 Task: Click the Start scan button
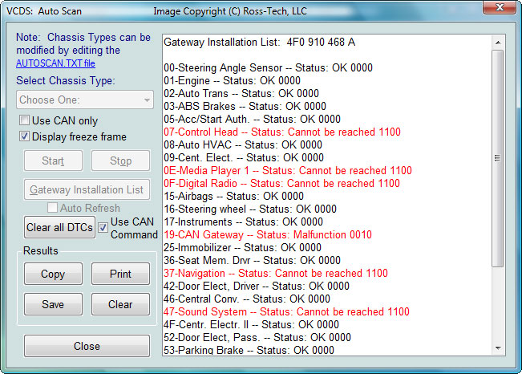53,161
